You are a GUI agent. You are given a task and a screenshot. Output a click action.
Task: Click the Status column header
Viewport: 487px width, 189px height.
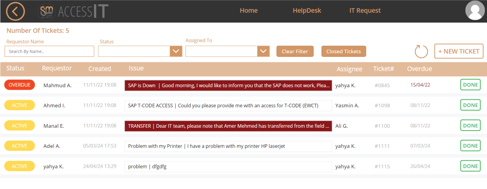15,68
